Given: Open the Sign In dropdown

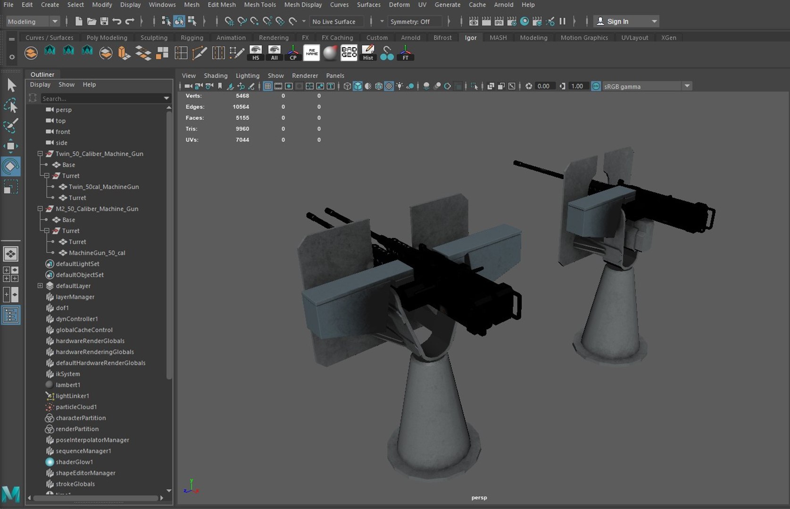Looking at the screenshot, I should pyautogui.click(x=626, y=21).
